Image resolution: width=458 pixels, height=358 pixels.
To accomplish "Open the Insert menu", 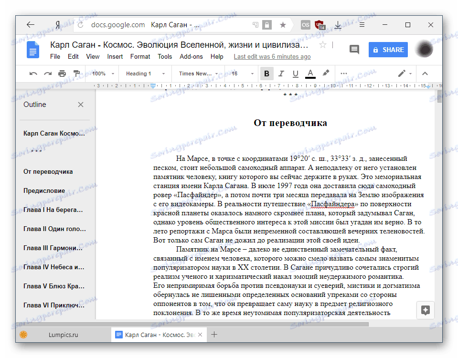I will [115, 57].
